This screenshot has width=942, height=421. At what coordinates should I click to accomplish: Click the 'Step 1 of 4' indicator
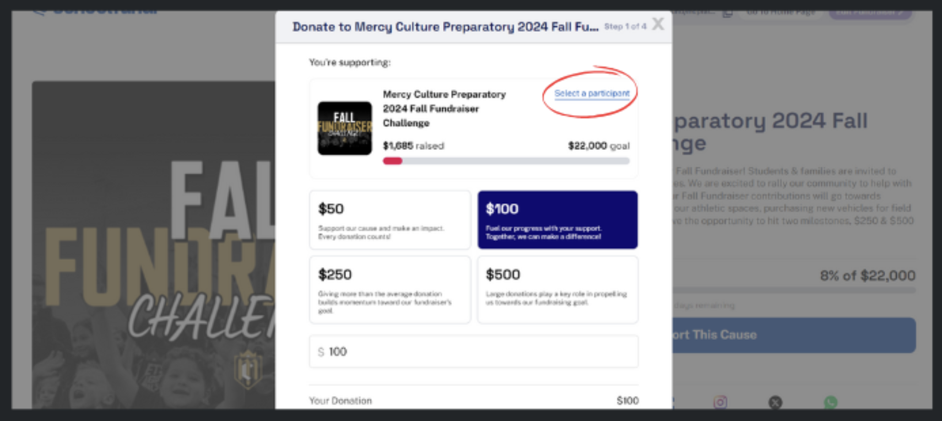tap(625, 26)
